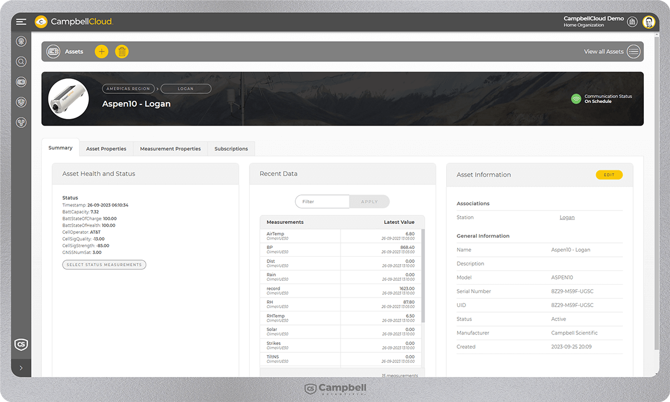670x402 pixels.
Task: Go to the Subscriptions tab
Action: (231, 149)
